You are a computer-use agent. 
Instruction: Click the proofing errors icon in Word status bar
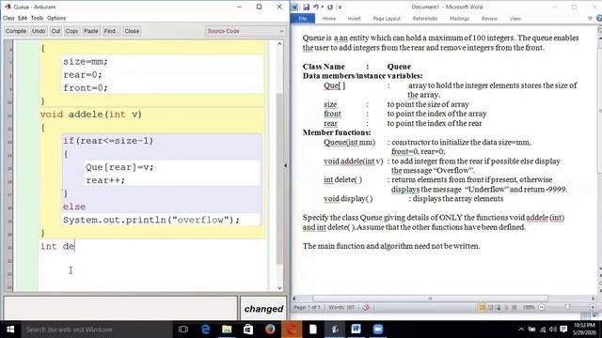tap(366, 307)
